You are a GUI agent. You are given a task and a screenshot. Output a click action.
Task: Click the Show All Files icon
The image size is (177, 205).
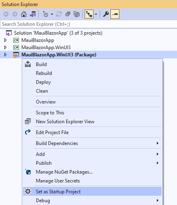click(77, 14)
